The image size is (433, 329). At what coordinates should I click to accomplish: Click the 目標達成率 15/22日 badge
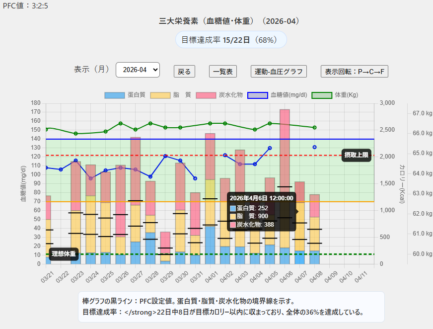[x=231, y=40]
